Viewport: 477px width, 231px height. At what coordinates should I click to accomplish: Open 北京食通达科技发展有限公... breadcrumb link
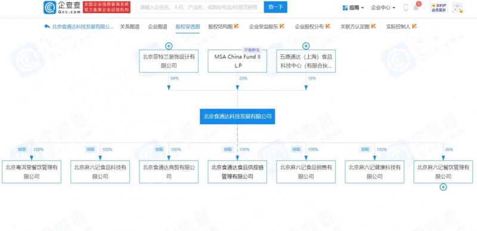[x=82, y=26]
